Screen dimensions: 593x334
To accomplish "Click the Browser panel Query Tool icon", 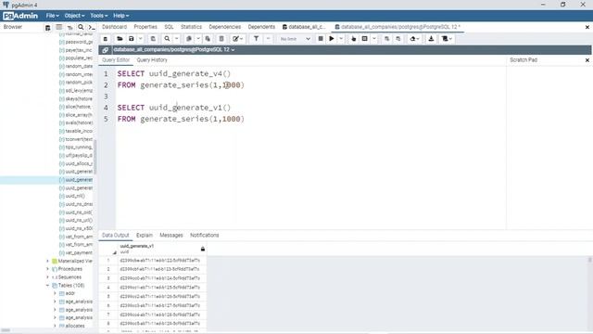I will coord(47,27).
